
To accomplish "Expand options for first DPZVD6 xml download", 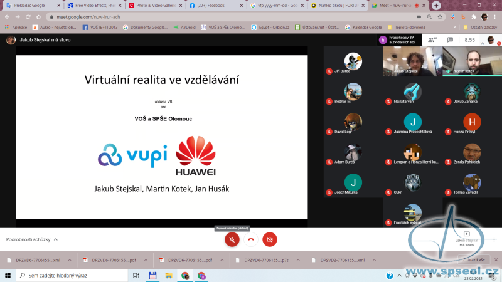I will click(70, 260).
